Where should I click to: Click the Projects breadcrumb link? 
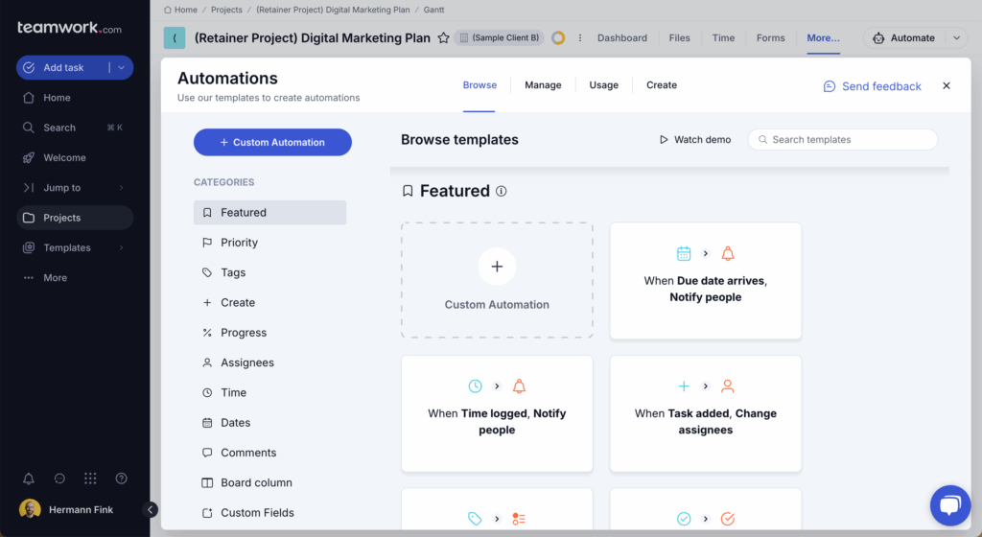pyautogui.click(x=226, y=10)
